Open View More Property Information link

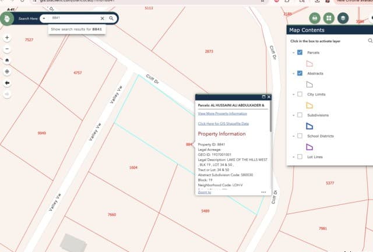point(223,113)
